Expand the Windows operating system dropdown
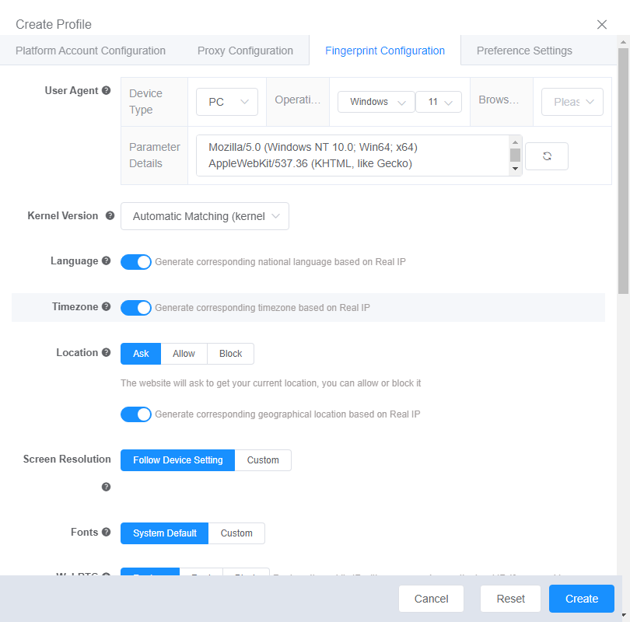 pos(376,102)
